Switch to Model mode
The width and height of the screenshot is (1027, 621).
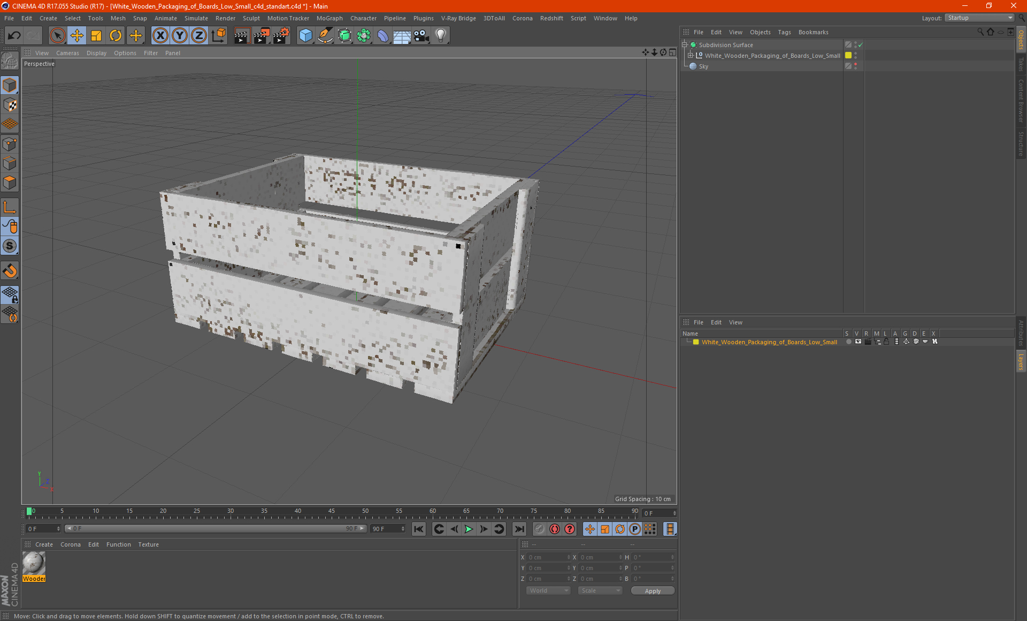10,86
